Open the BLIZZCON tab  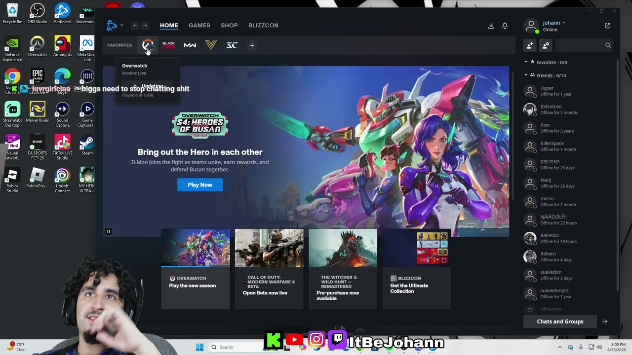pos(263,25)
